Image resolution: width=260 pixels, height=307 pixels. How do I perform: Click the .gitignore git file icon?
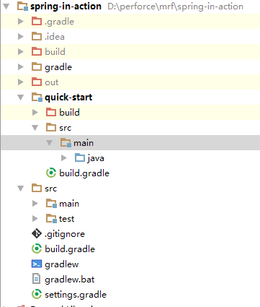37,234
